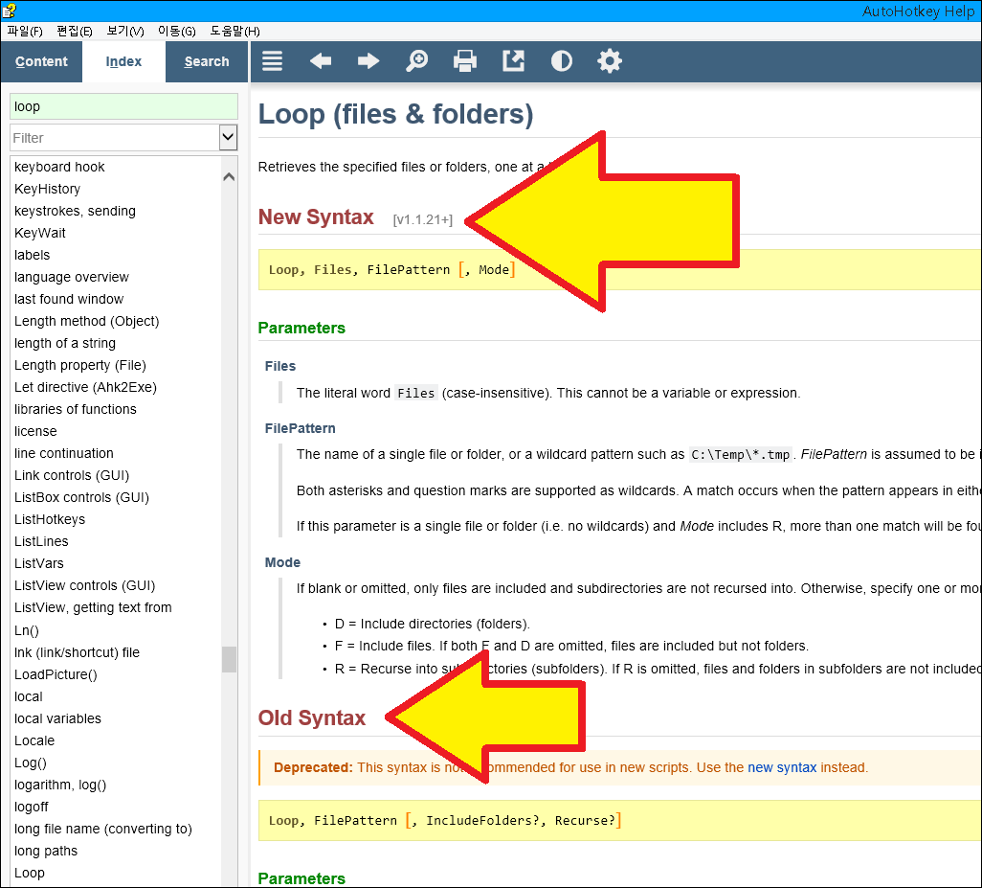Select 'license' index entry
The height and width of the screenshot is (888, 982).
(x=35, y=431)
